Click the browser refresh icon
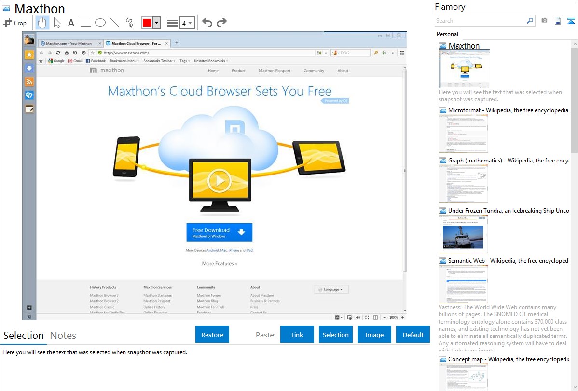 (x=58, y=53)
